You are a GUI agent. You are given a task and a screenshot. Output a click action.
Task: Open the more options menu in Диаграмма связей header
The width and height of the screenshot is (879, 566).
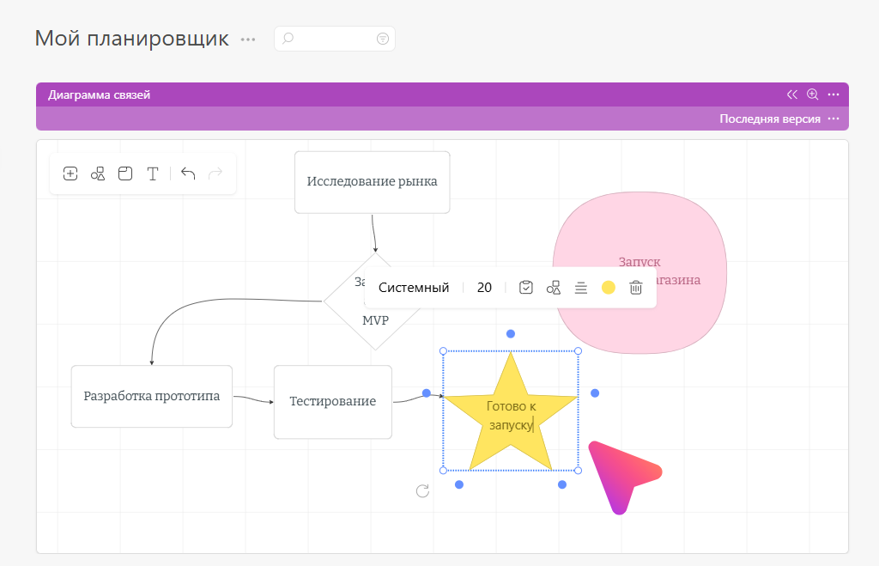pyautogui.click(x=834, y=94)
